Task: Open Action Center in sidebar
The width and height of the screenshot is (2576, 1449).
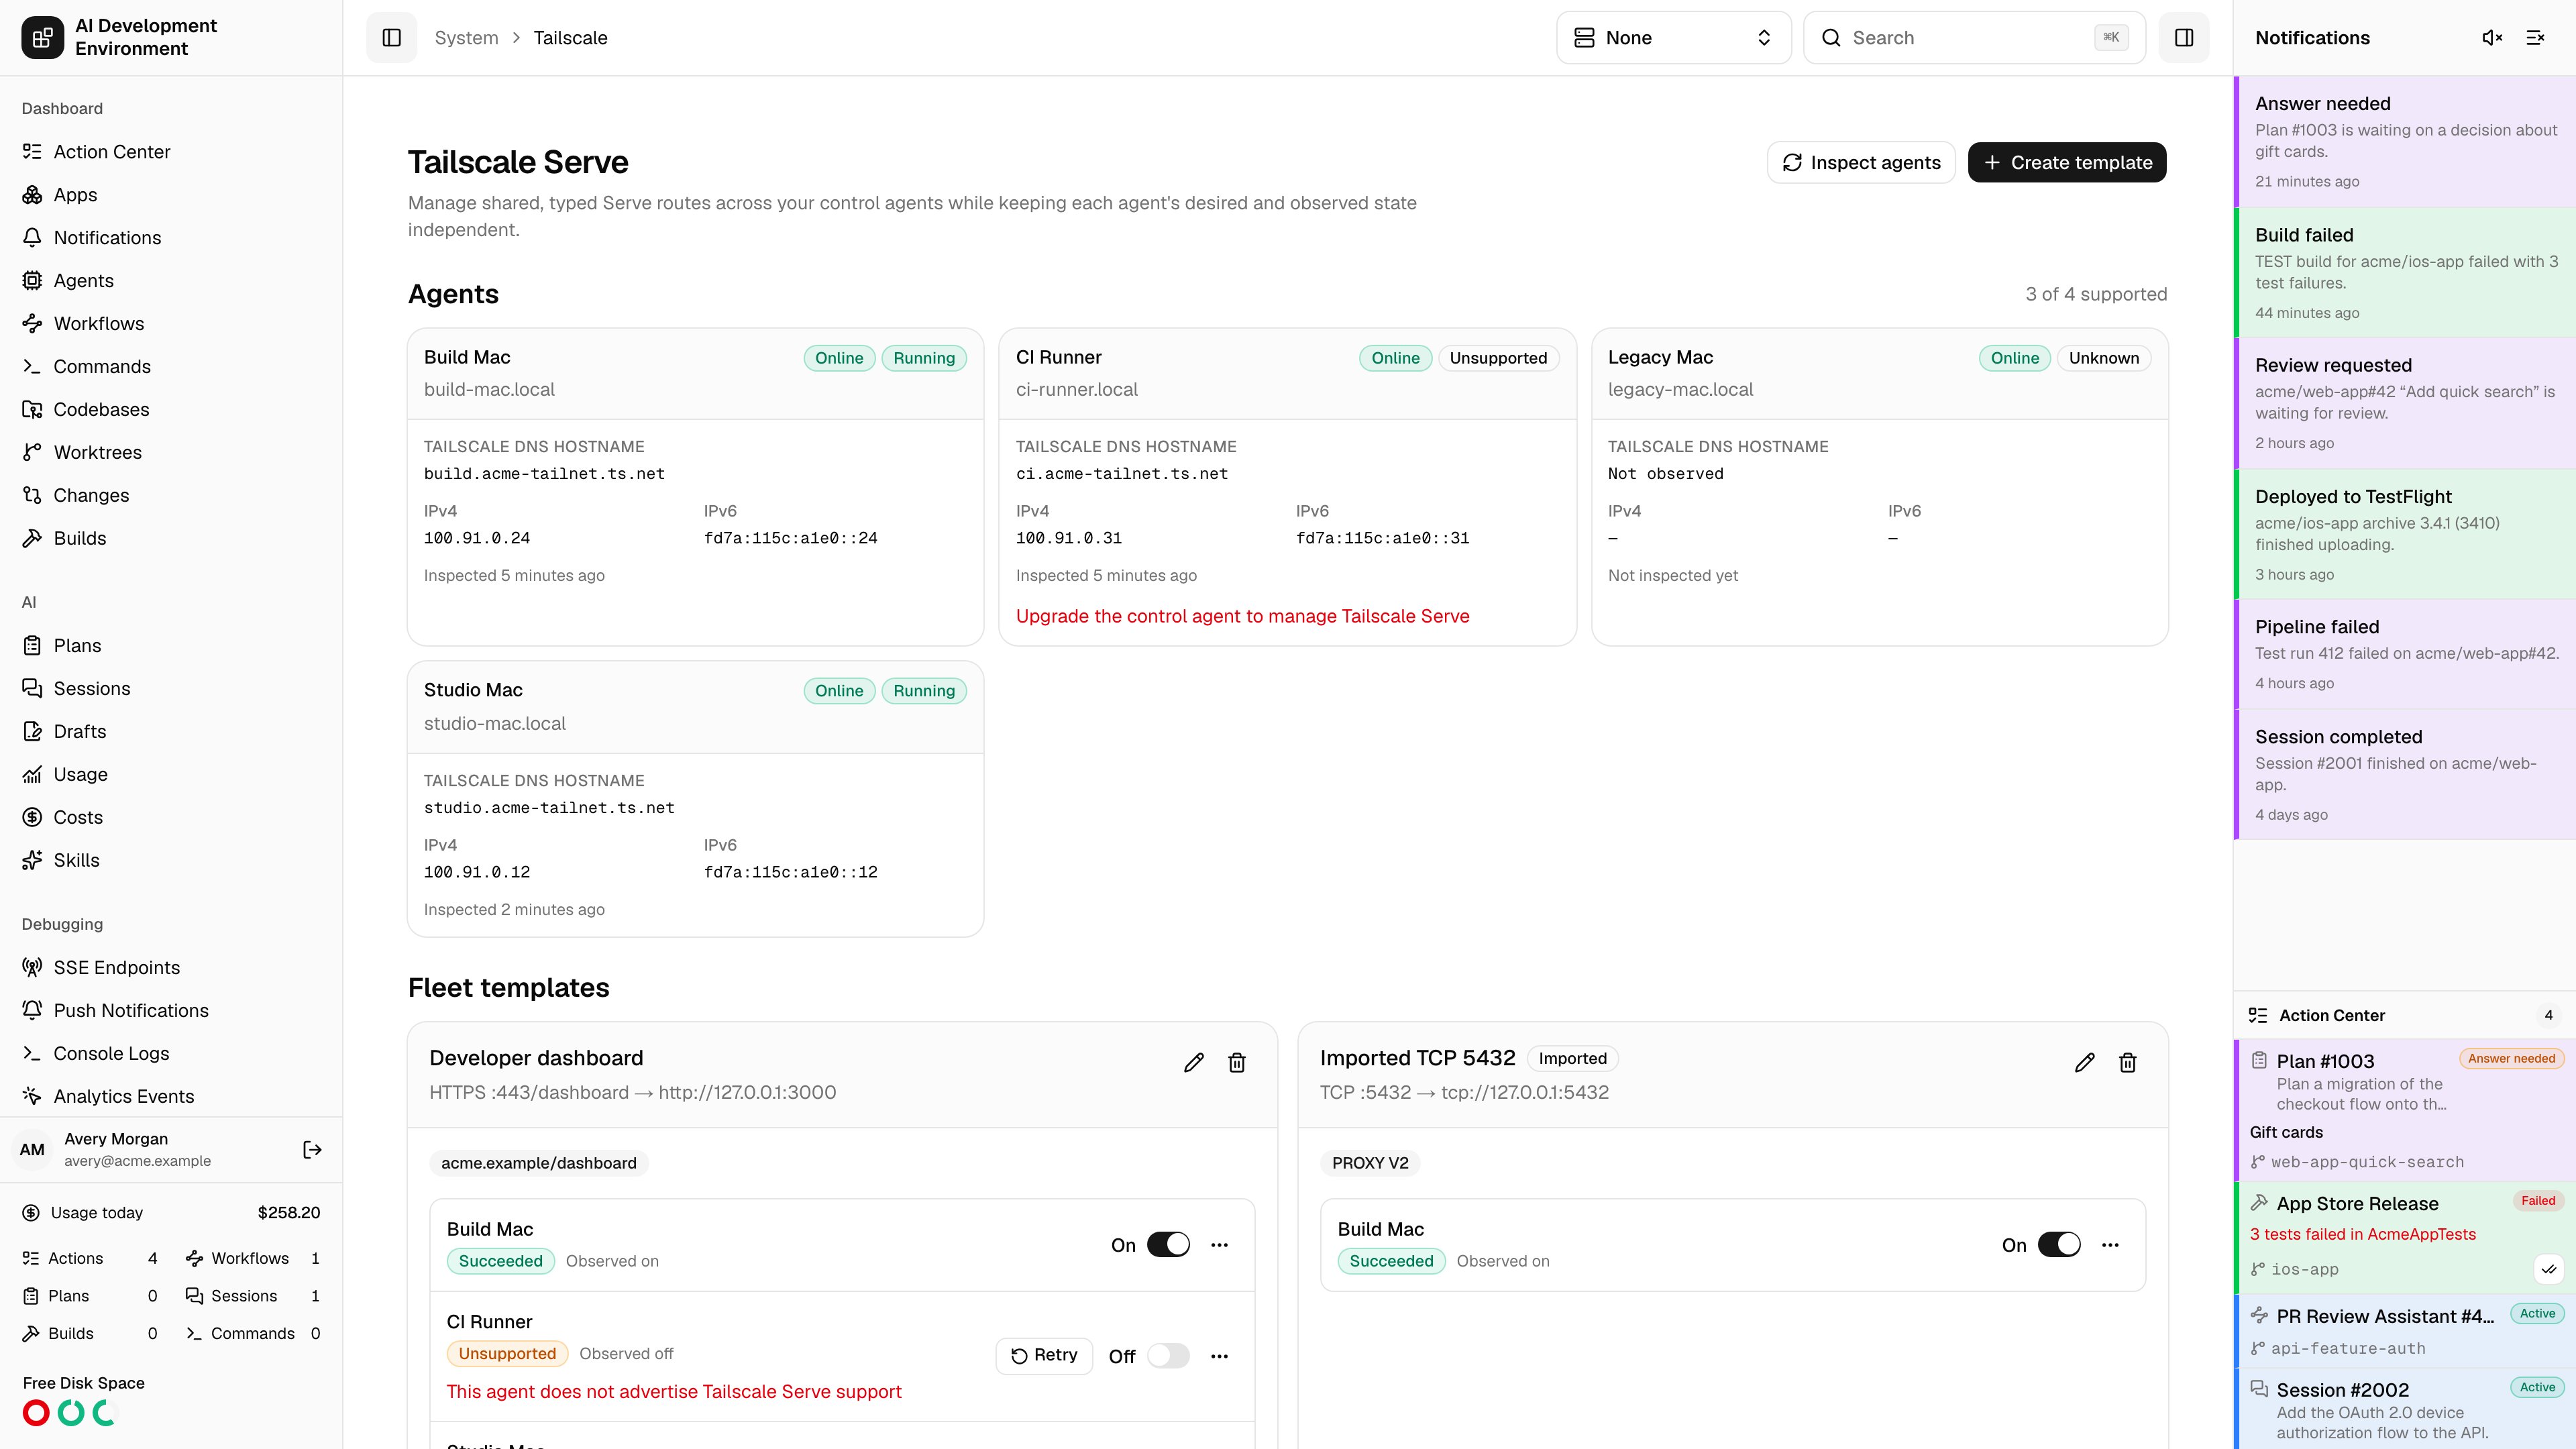Action: click(x=171, y=152)
